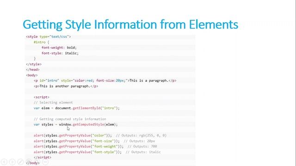Click the '#intro {' selector line
This screenshot has height=166, width=296.
(42, 42)
